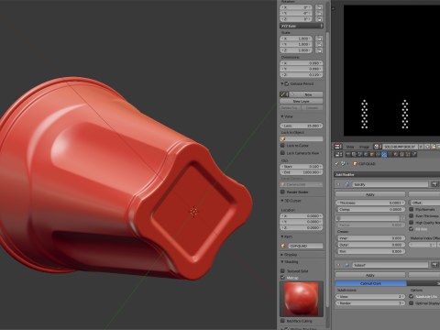Expand the Display panel
This screenshot has width=440, height=330.
coord(282,255)
